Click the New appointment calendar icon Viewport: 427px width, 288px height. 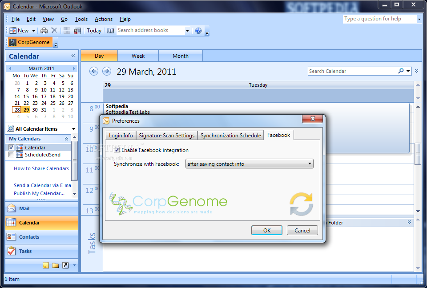tap(13, 31)
